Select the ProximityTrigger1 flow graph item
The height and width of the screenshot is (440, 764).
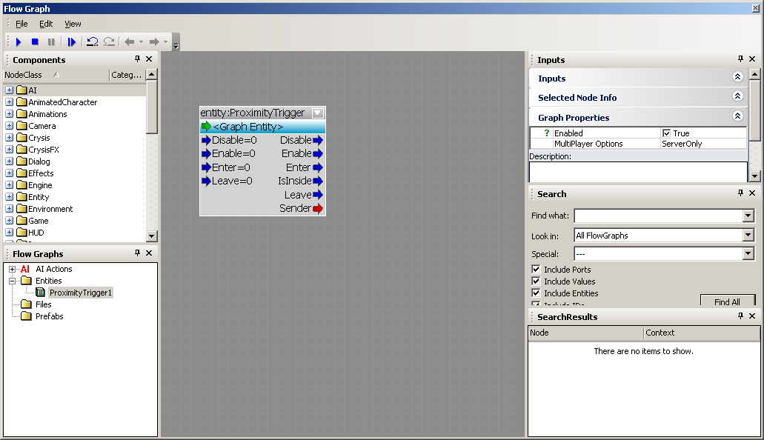pos(80,293)
